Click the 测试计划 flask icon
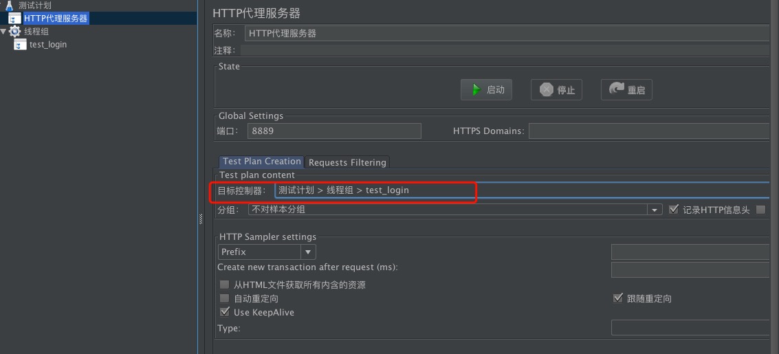The image size is (779, 354). pos(9,6)
